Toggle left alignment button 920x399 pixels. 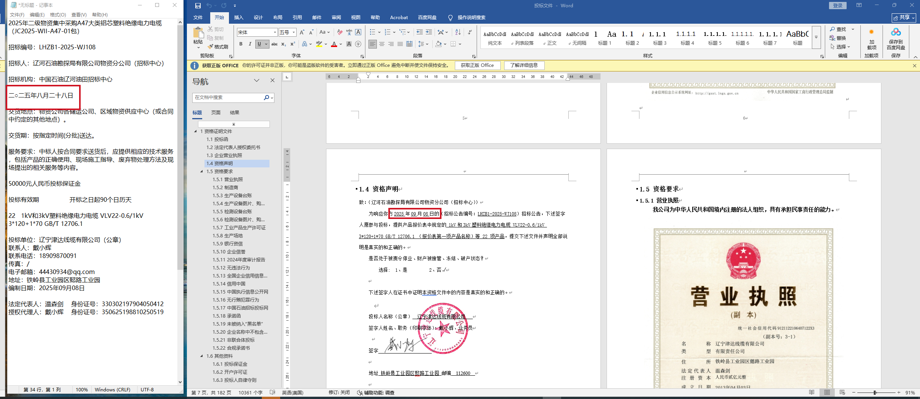click(x=373, y=44)
